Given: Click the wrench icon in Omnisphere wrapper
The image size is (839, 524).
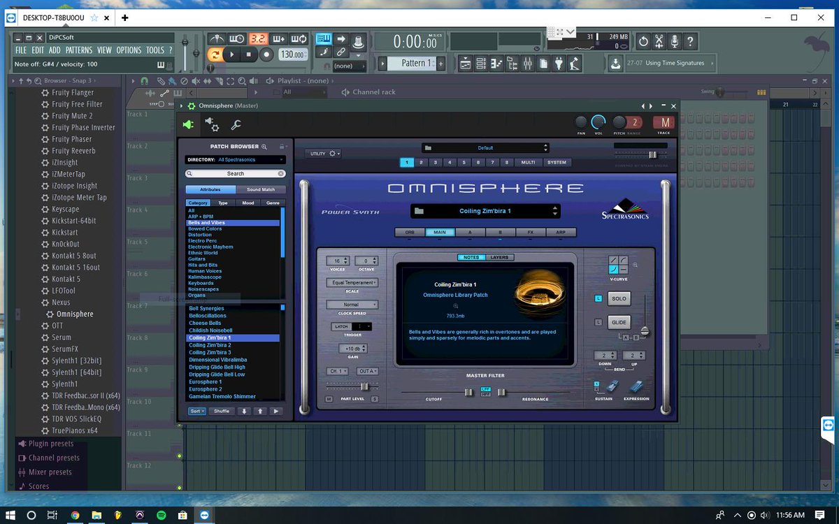Looking at the screenshot, I should 236,125.
